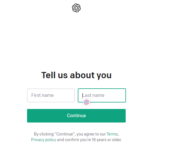Click the OpenAI logo at top
The image size is (186, 153).
point(76,8)
